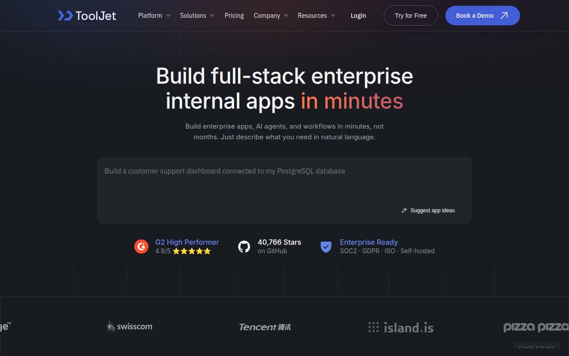This screenshot has width=569, height=356.
Task: Click the island.is logo
Action: [401, 328]
